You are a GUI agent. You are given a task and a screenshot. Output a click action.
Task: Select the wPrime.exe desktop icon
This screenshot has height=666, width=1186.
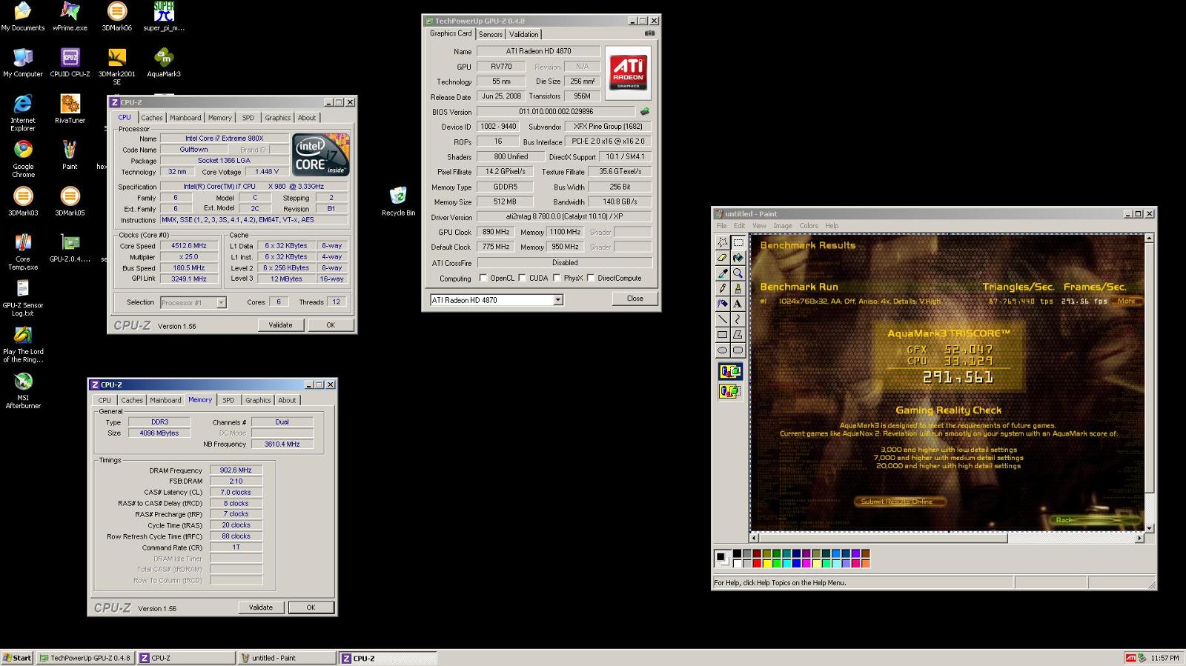pos(70,16)
